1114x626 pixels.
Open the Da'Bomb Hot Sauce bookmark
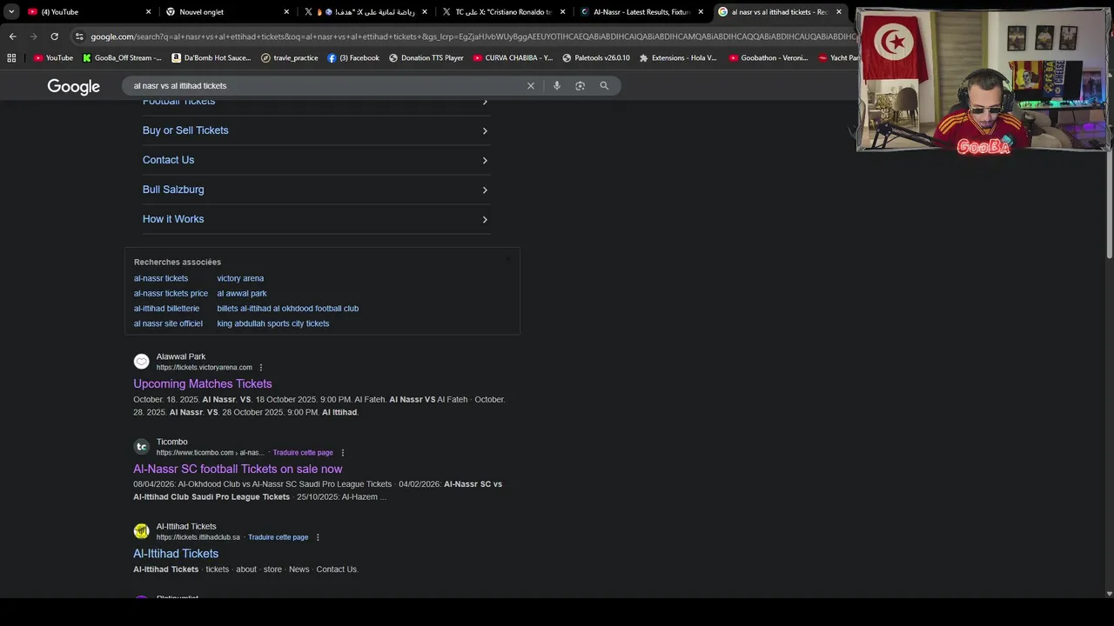coord(211,58)
